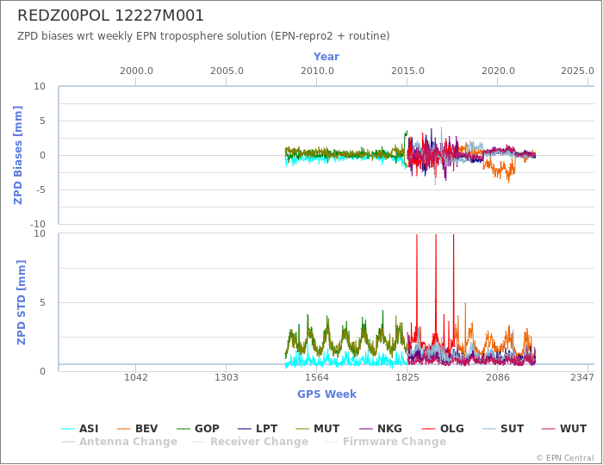This screenshot has height=465, width=603.
Task: Click the 2010.0 year tick label
Action: coord(317,71)
